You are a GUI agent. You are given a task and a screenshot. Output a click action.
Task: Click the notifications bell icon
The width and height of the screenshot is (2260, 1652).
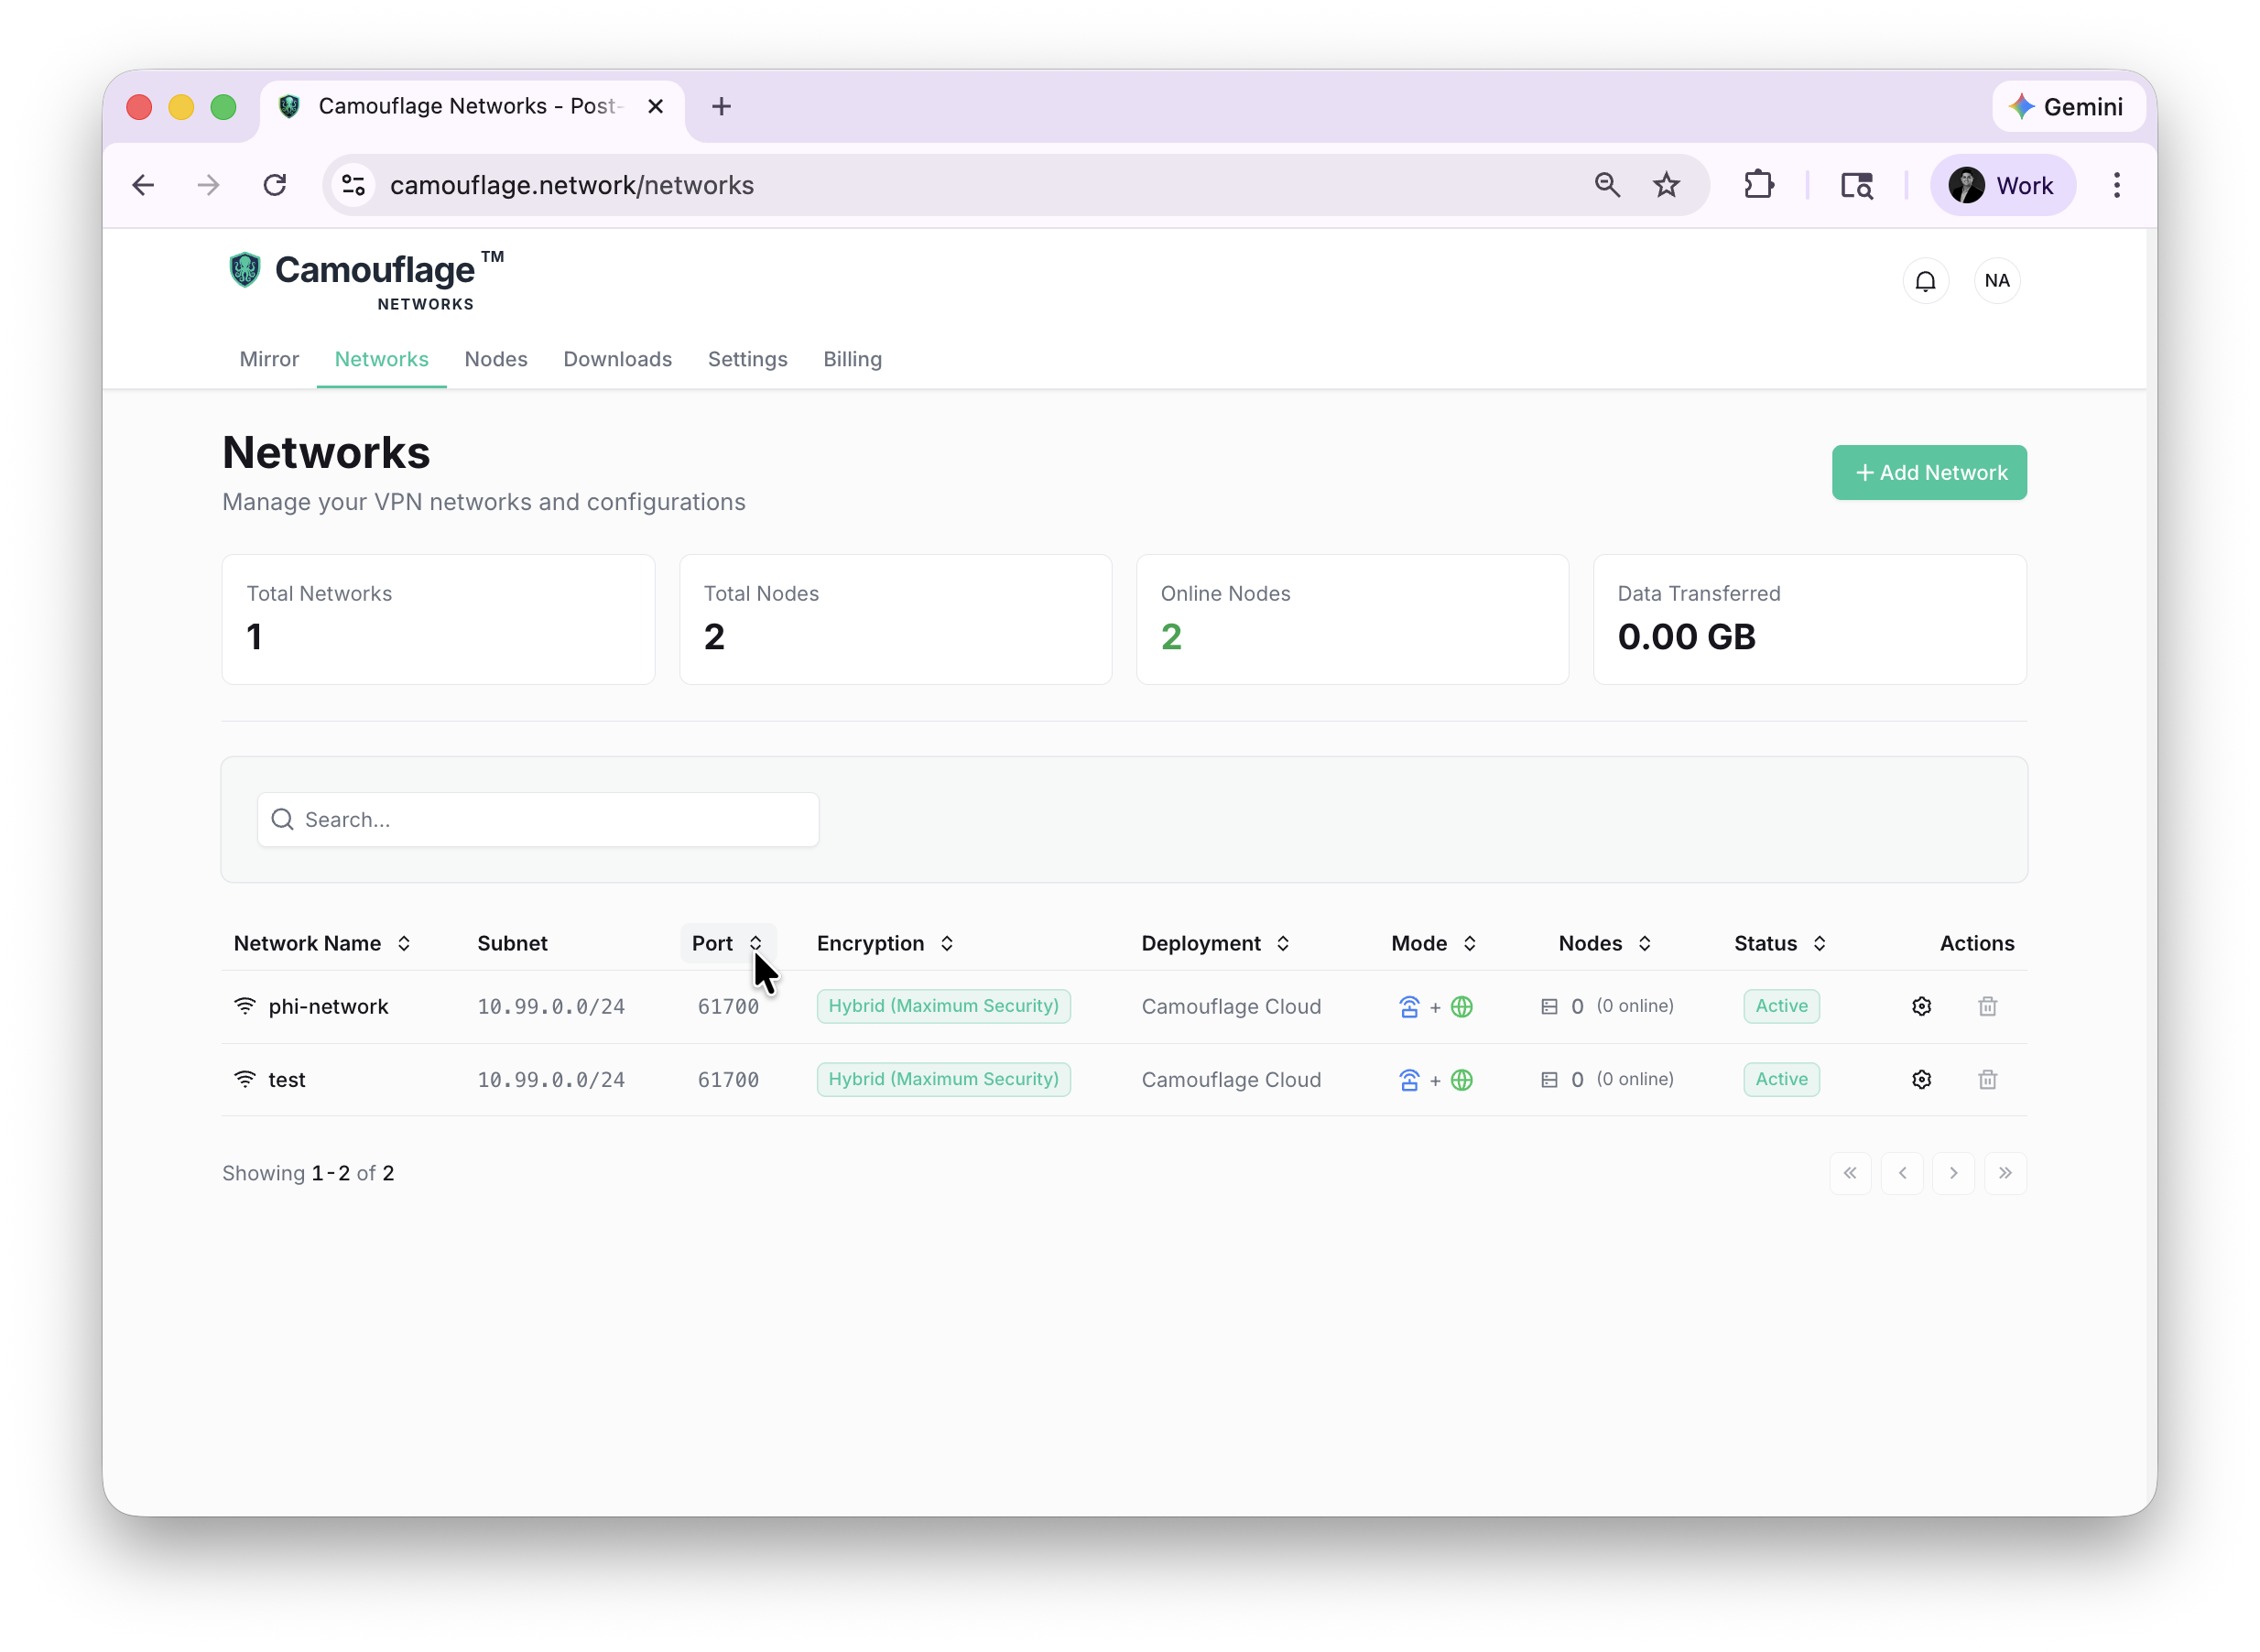1925,281
